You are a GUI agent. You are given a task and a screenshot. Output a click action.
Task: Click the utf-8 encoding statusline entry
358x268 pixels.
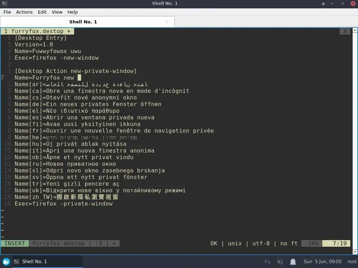tap(261, 243)
